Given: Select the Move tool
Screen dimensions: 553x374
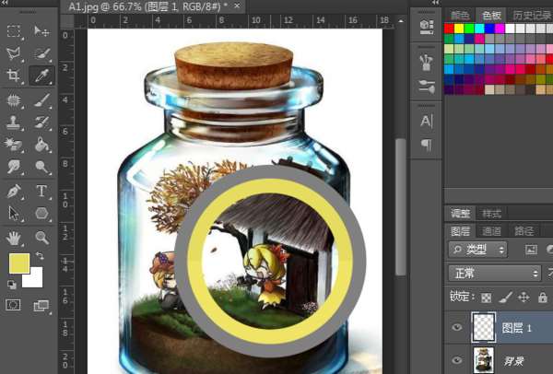Looking at the screenshot, I should (41, 31).
